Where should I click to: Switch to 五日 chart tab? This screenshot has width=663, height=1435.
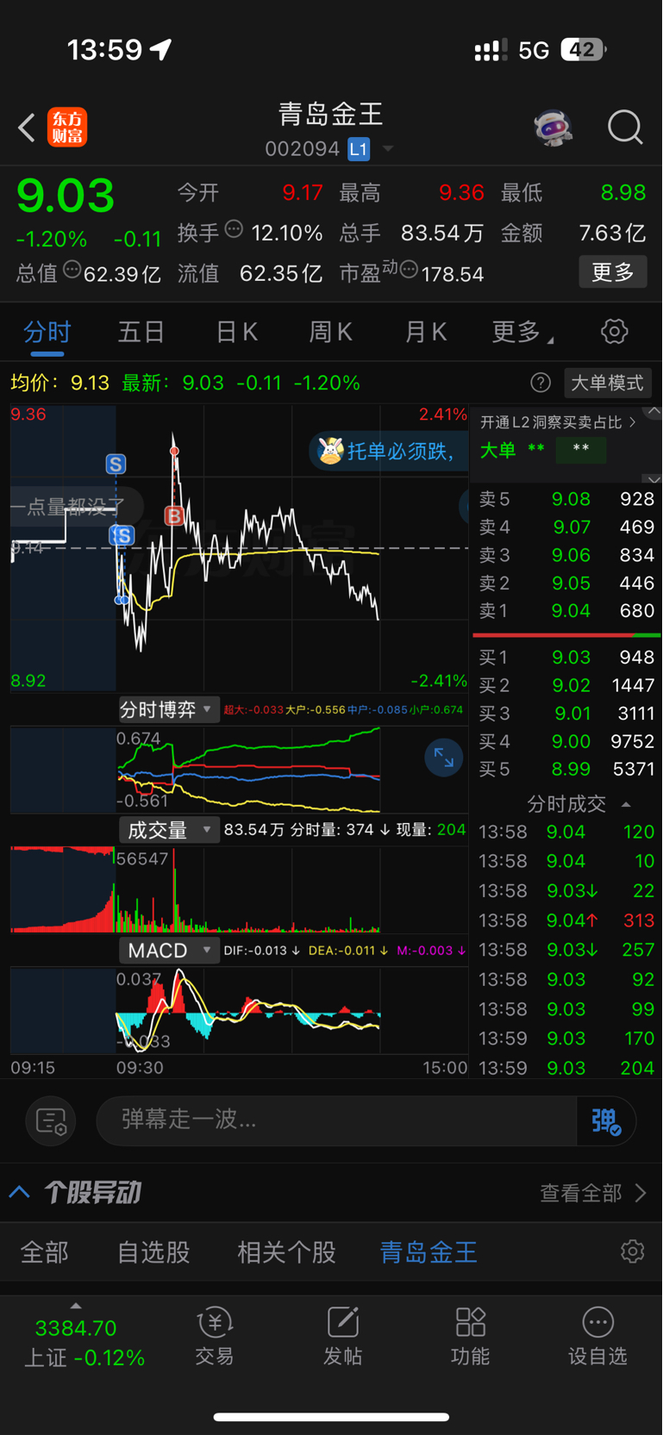(141, 332)
